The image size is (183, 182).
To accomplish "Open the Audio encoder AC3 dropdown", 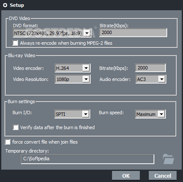I will (x=151, y=79).
